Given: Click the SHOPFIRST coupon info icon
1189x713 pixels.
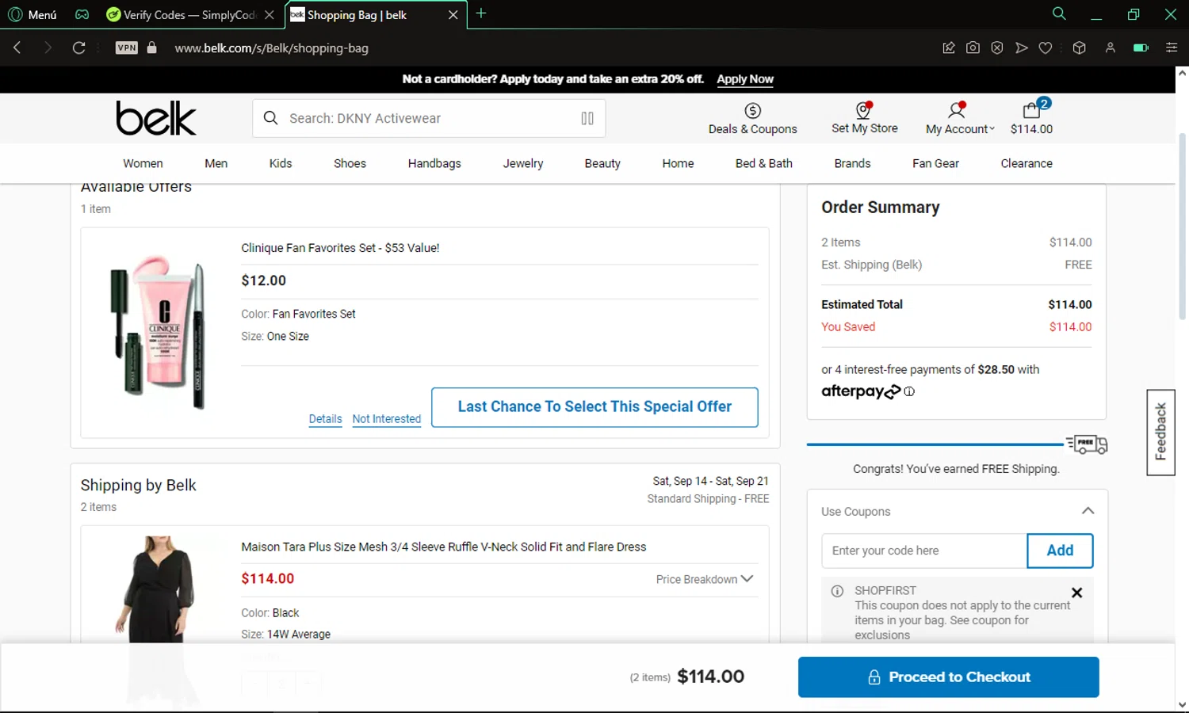Looking at the screenshot, I should [837, 591].
